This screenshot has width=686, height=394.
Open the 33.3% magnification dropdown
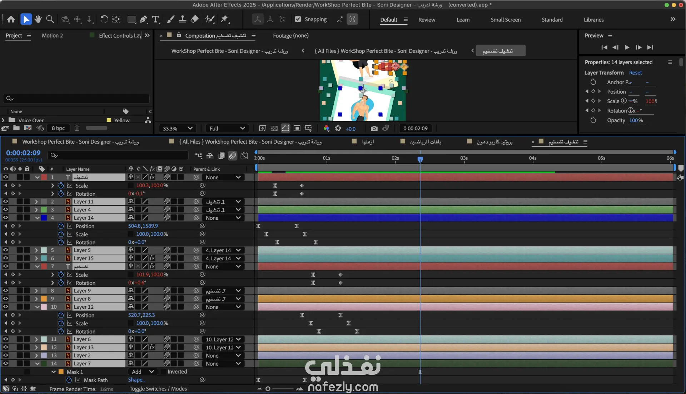pyautogui.click(x=178, y=129)
